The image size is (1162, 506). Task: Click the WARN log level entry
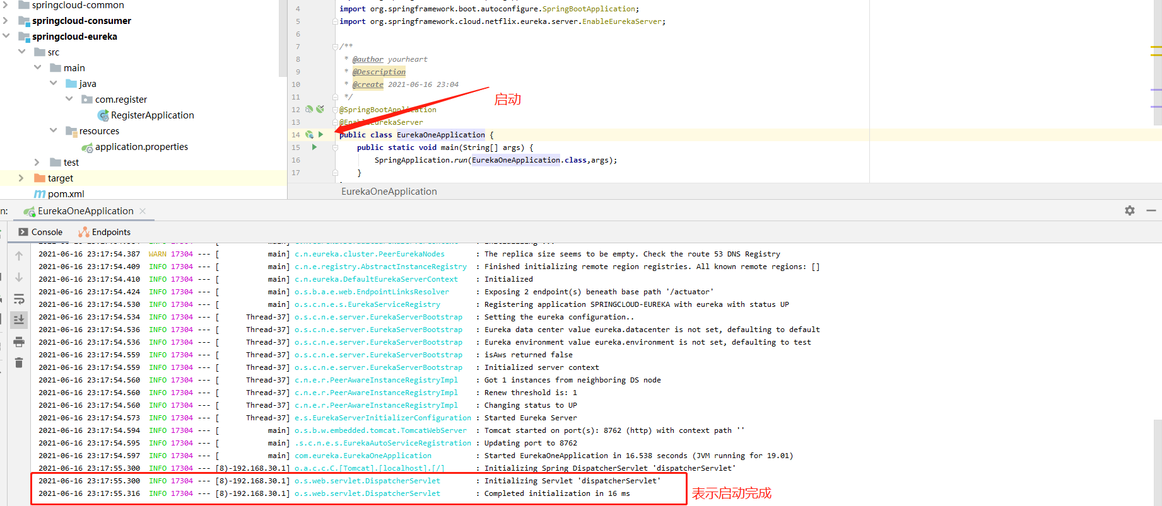158,254
